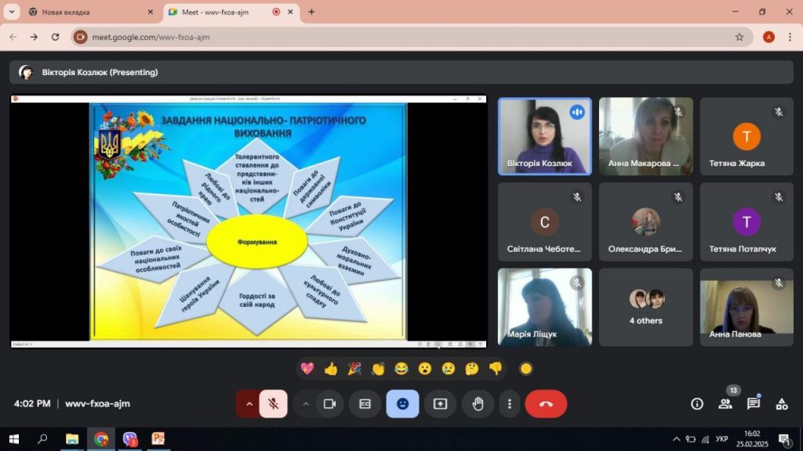Turn on closed captions
Screen dimensions: 803x451
coord(365,404)
